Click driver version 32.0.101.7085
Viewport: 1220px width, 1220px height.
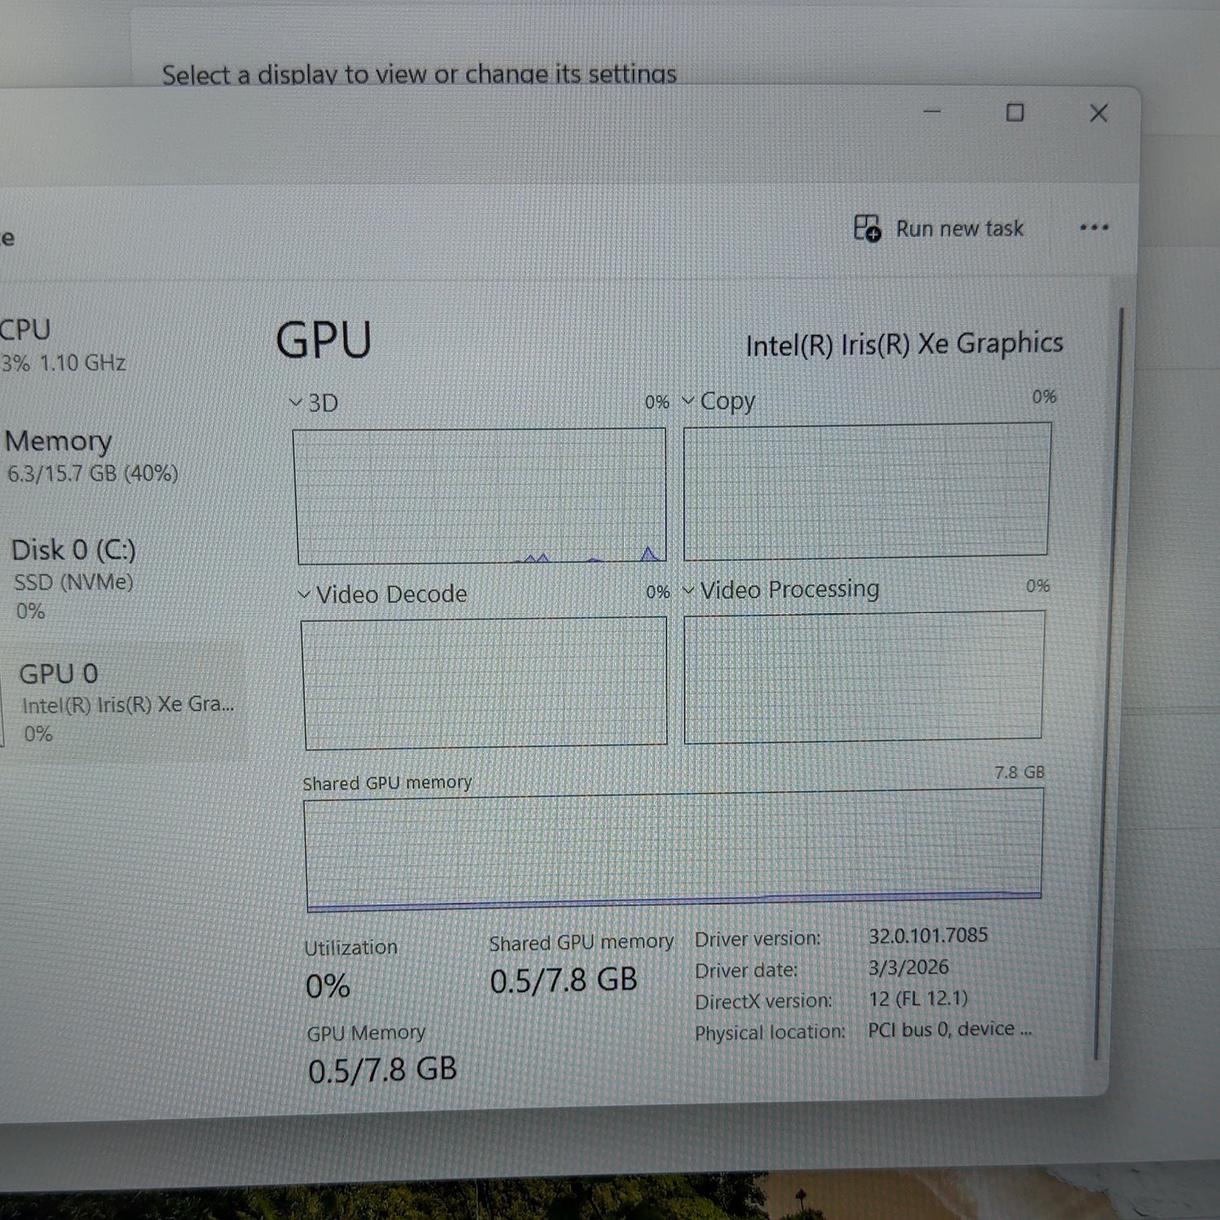click(x=928, y=935)
